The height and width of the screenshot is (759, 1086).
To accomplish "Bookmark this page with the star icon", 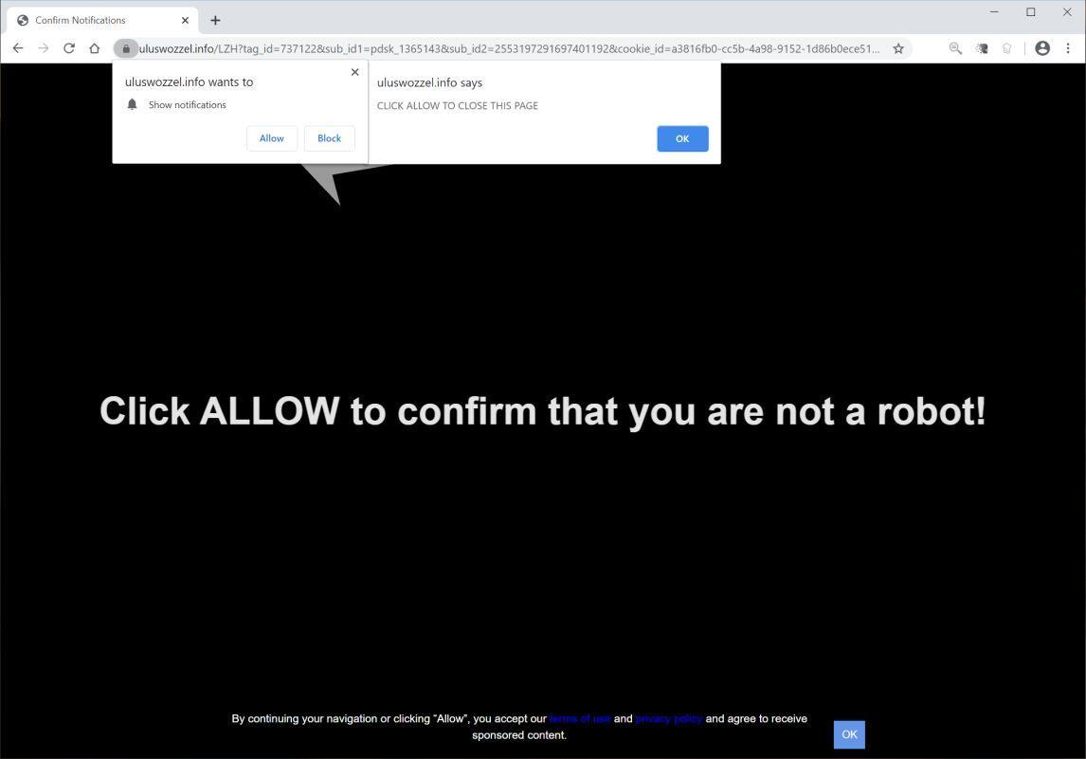I will point(898,48).
